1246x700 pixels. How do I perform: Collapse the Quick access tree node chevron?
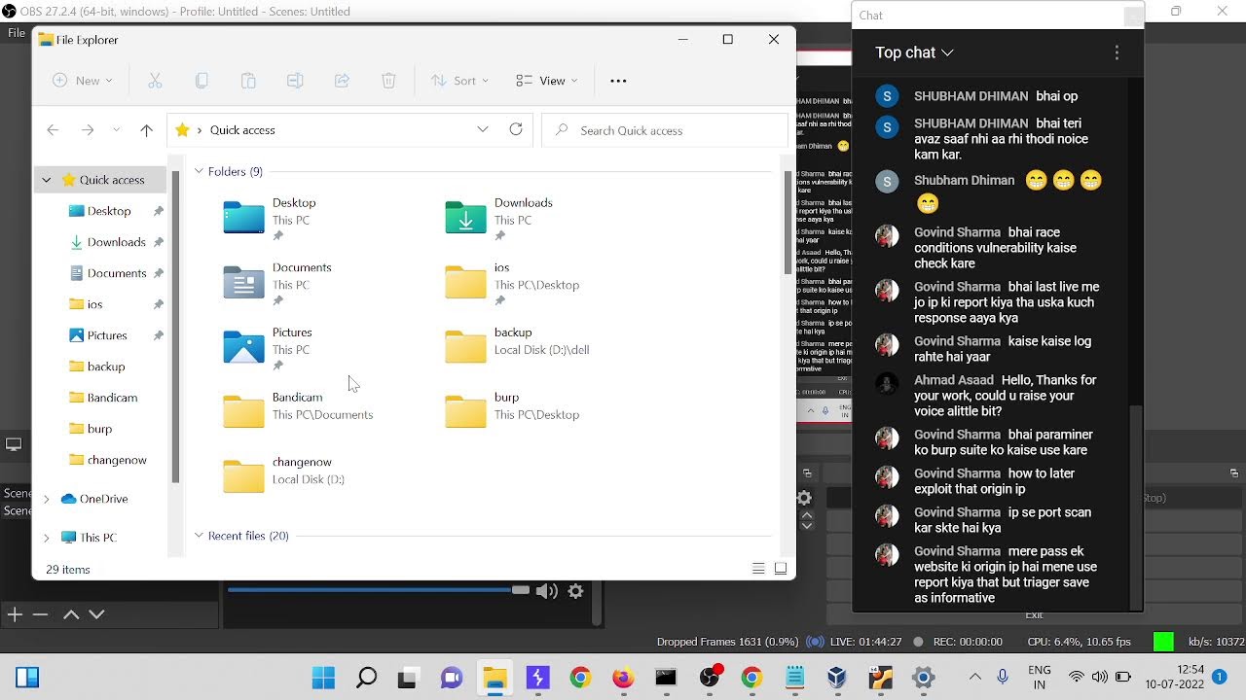(x=46, y=180)
